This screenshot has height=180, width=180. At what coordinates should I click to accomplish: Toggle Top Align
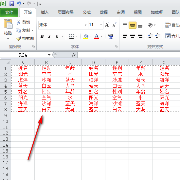point(125,25)
